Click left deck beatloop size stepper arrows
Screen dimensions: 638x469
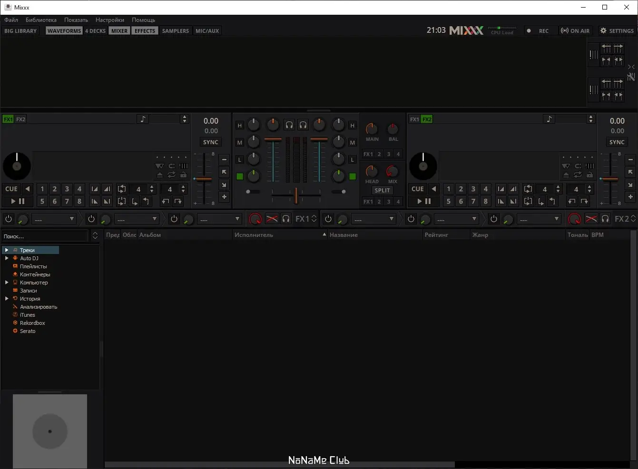(x=152, y=189)
